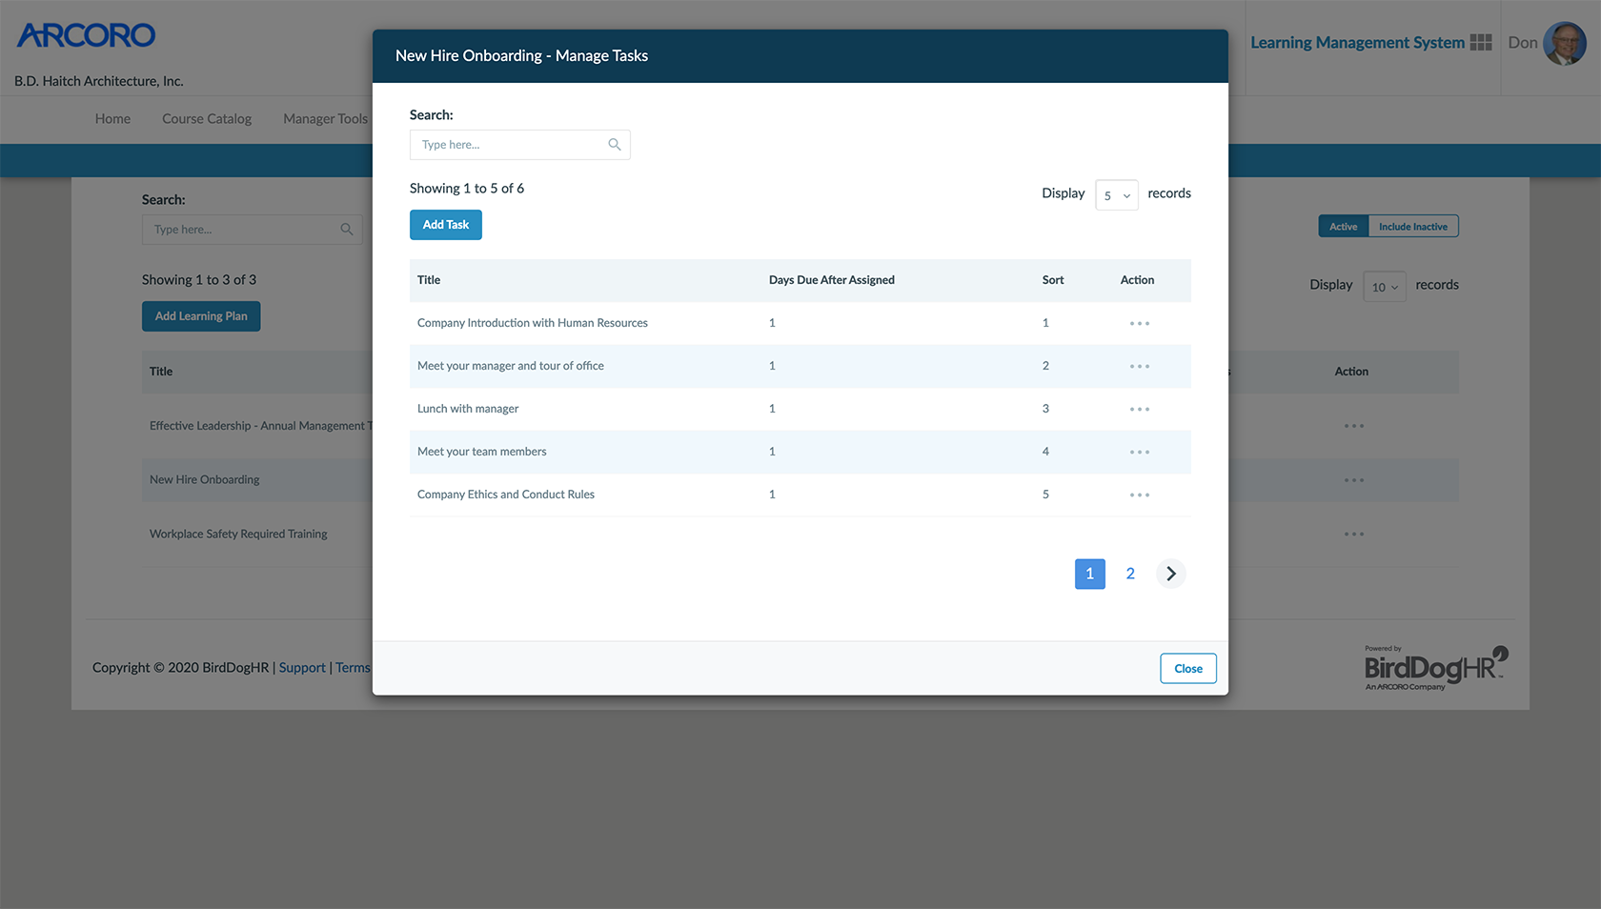This screenshot has width=1601, height=909.
Task: Close the Manage Tasks dialog
Action: (x=1187, y=668)
